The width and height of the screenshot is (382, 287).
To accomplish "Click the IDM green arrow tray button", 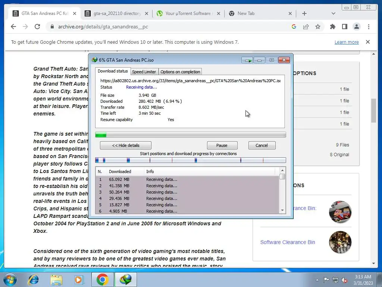I will click(x=248, y=60).
